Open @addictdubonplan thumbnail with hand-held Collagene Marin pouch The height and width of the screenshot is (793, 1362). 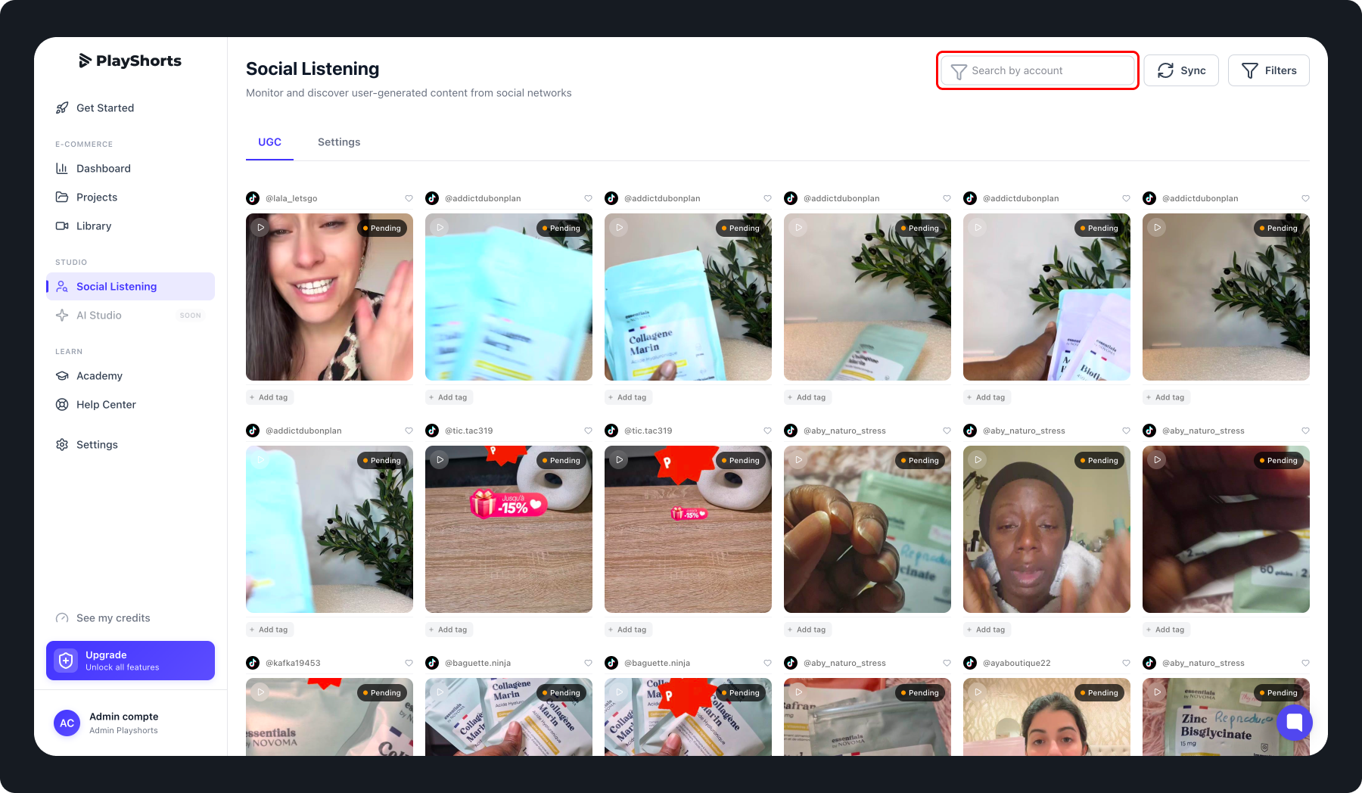(x=688, y=297)
